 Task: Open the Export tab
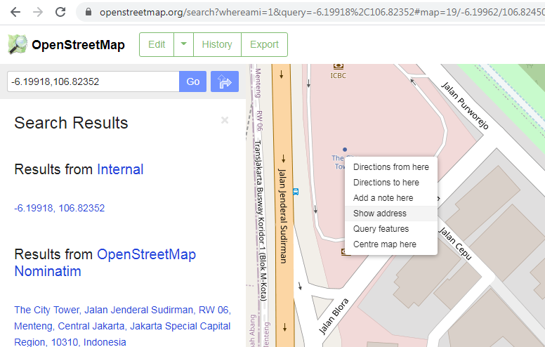(x=264, y=44)
